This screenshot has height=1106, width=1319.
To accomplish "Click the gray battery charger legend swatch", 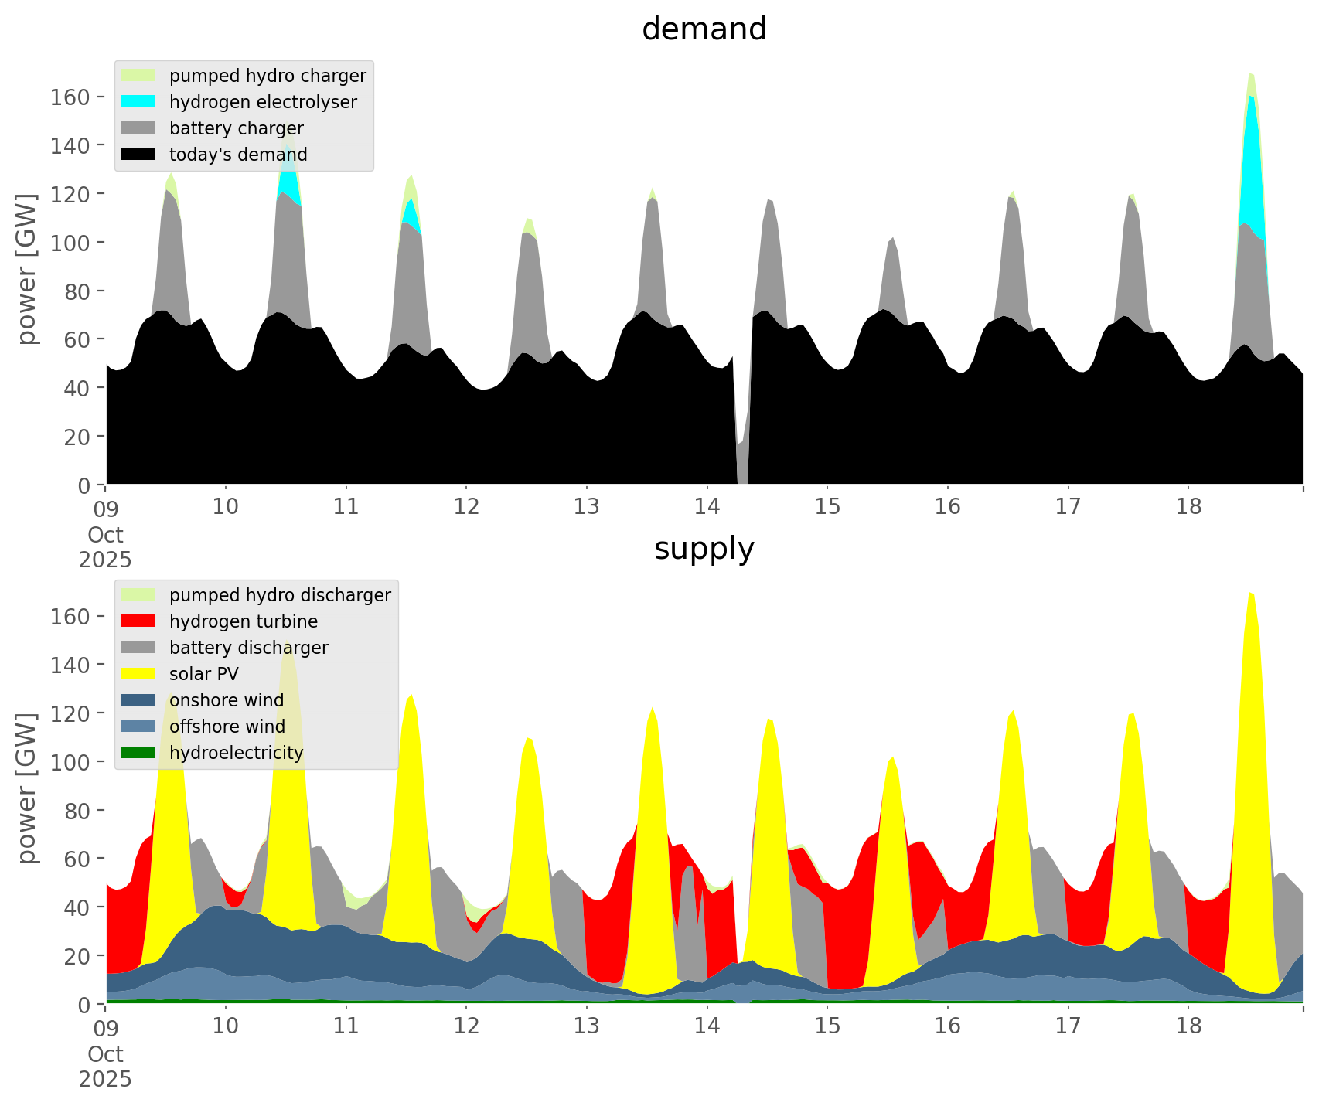I will [x=138, y=128].
